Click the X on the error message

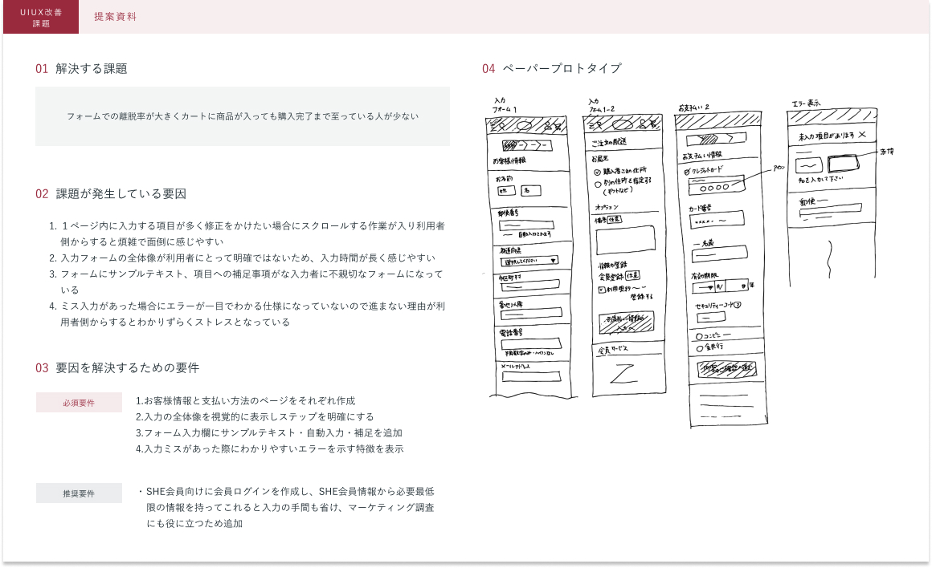862,135
